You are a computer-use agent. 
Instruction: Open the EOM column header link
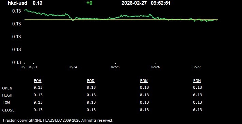(197, 81)
